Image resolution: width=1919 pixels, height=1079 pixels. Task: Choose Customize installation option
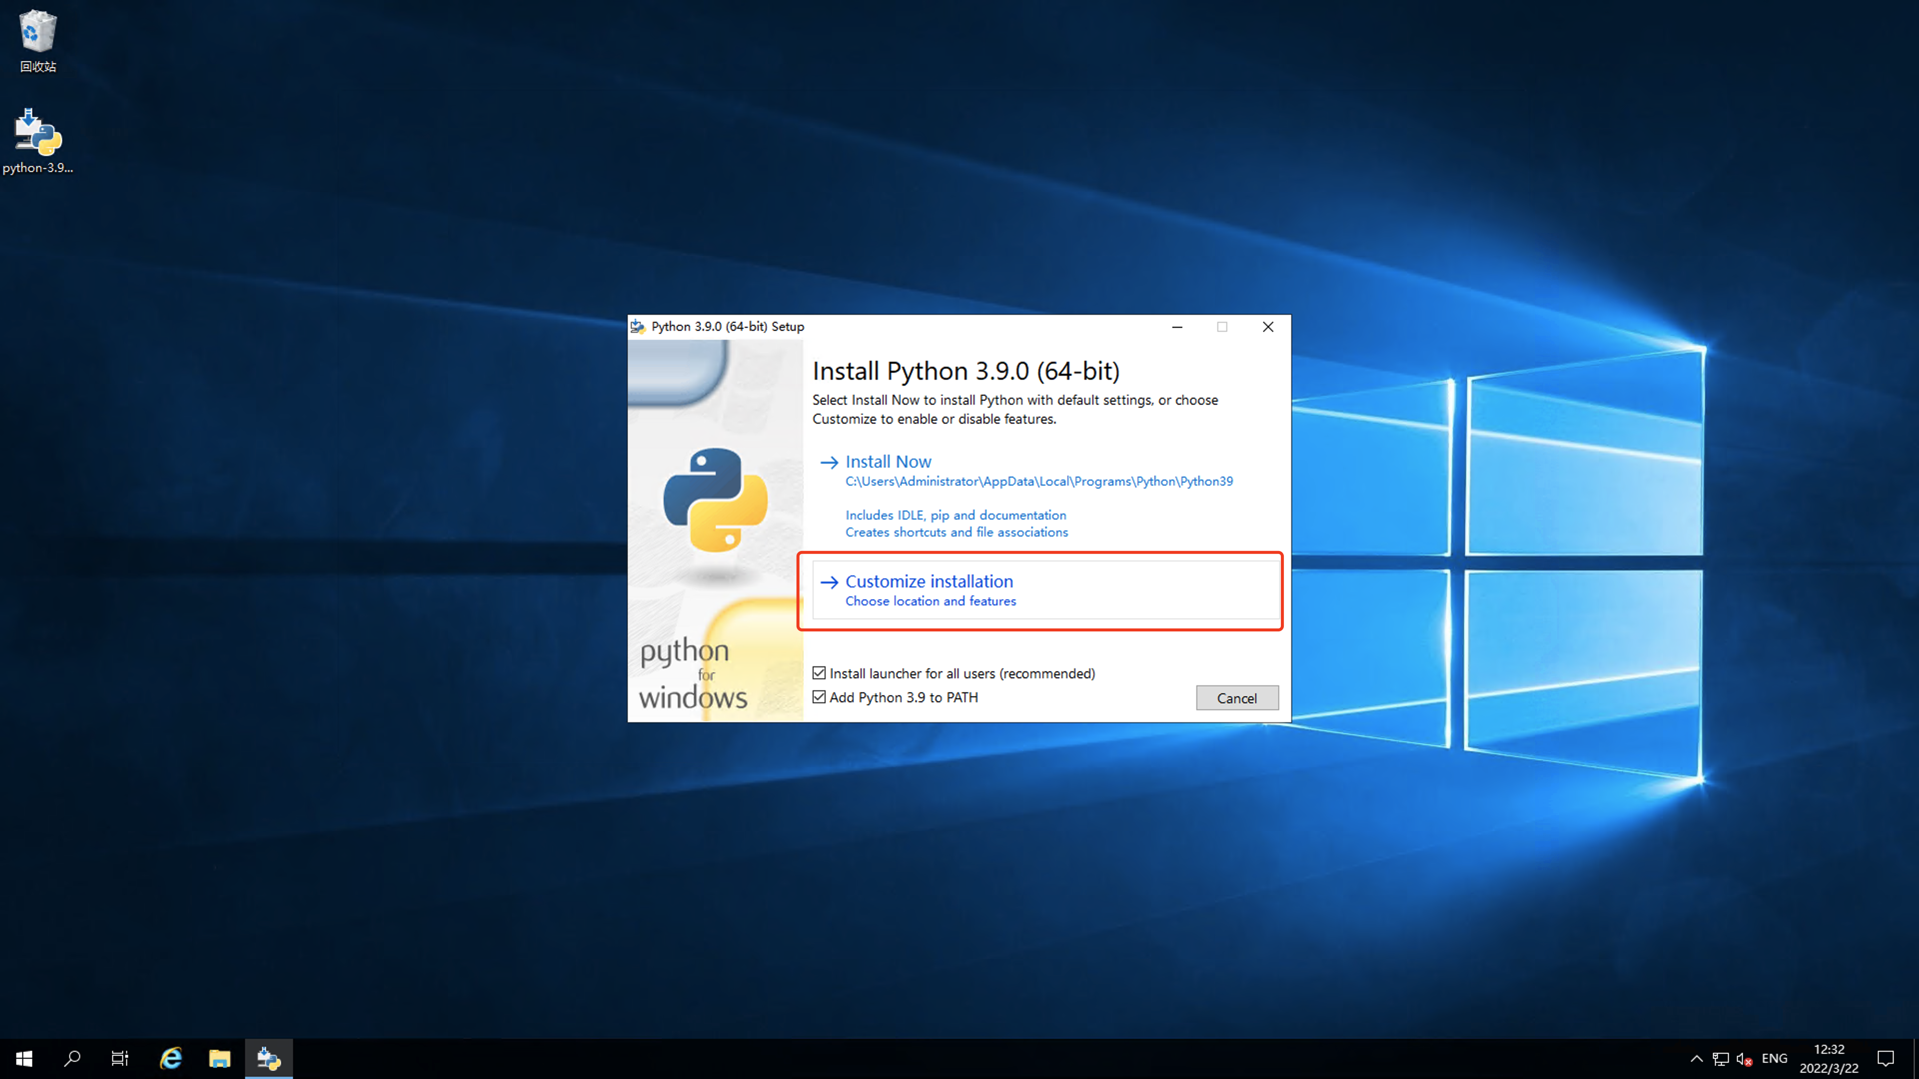coord(929,581)
